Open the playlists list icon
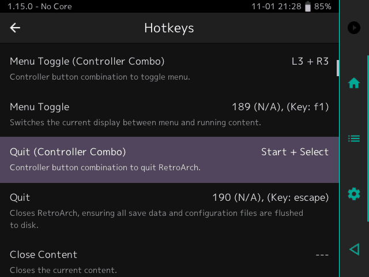 [354, 138]
